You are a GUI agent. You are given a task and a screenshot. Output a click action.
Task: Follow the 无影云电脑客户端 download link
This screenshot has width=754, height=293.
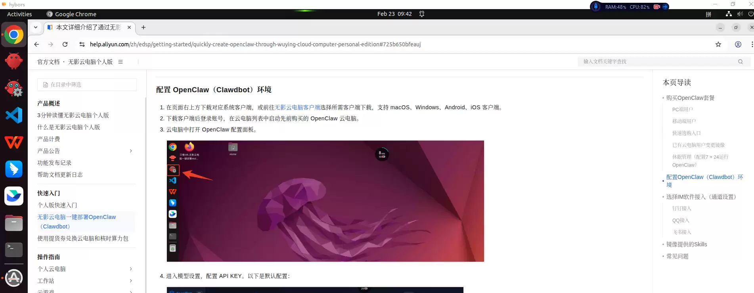(297, 107)
